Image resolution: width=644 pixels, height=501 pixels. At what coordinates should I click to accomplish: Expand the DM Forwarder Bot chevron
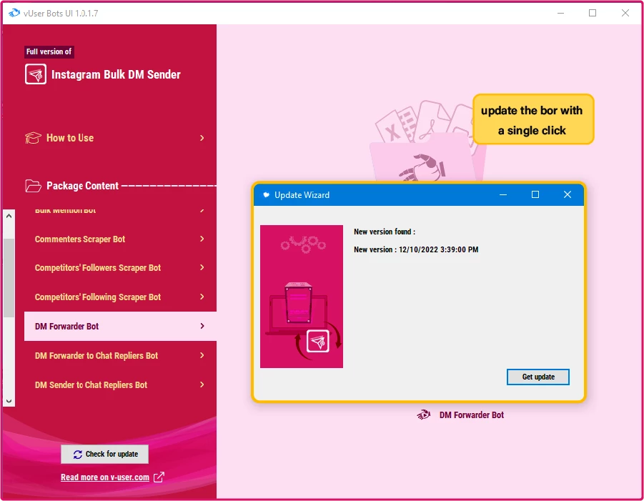coord(202,326)
